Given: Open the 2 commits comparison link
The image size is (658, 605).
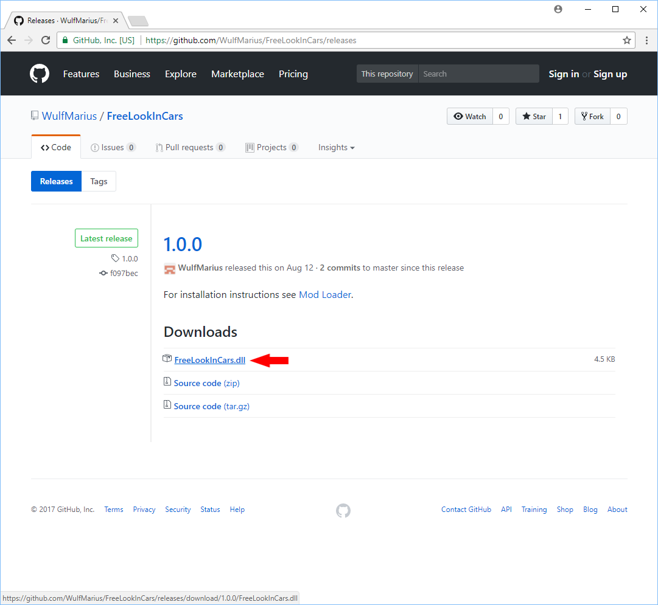Looking at the screenshot, I should [340, 268].
